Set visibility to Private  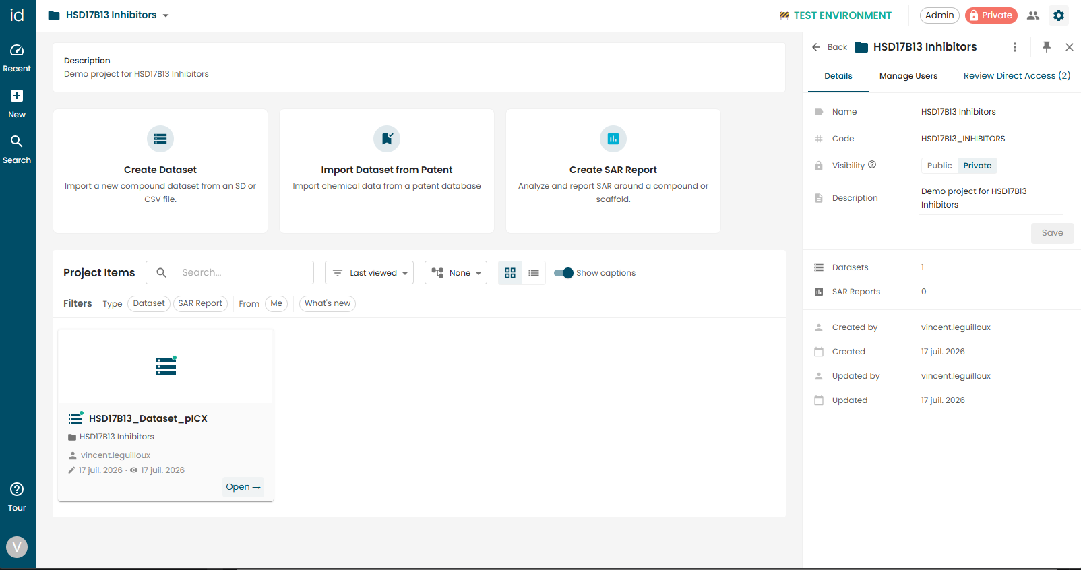(977, 166)
